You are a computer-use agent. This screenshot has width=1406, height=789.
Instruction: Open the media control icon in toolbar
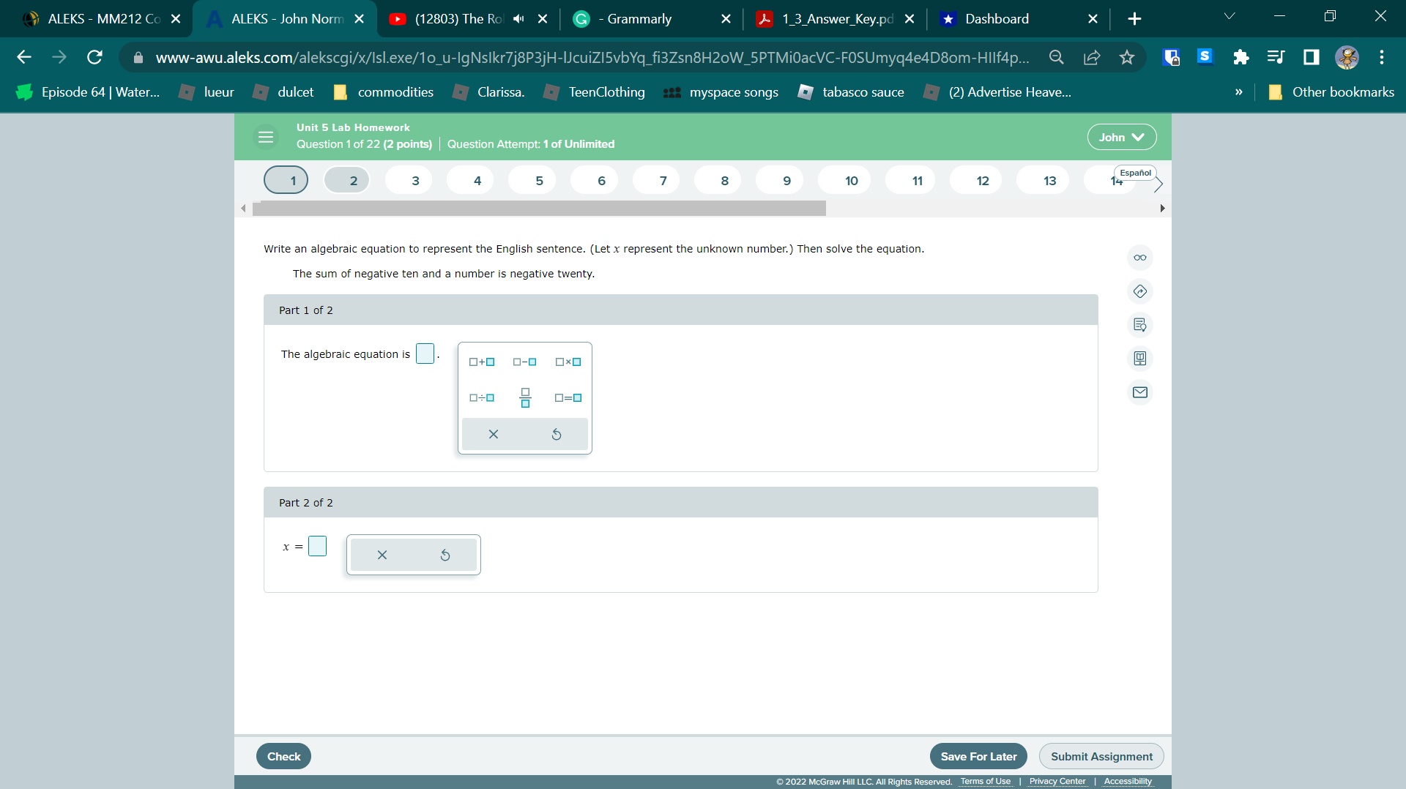(1276, 57)
